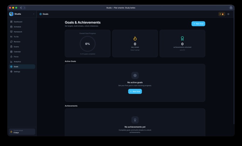Image resolution: width=242 pixels, height=146 pixels.
Task: Open the Dashboard sidebar icon
Action: [x=11, y=22]
